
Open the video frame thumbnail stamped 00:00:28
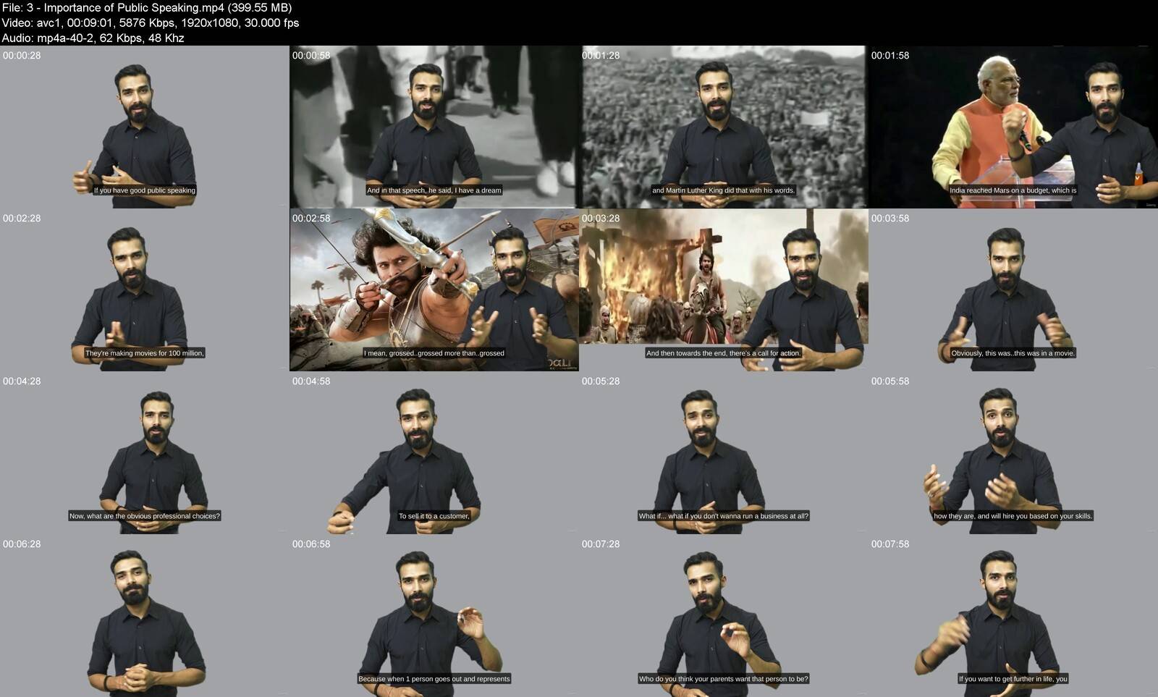[145, 127]
